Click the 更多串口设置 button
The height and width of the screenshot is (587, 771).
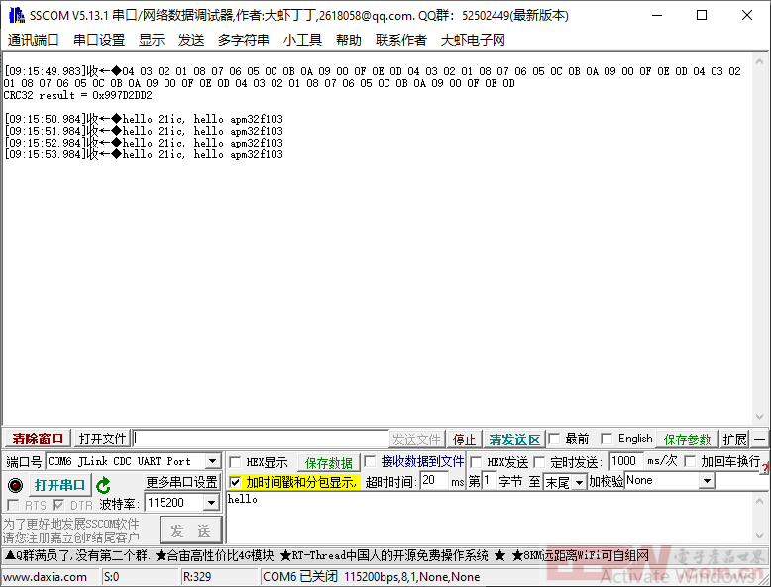[x=182, y=482]
